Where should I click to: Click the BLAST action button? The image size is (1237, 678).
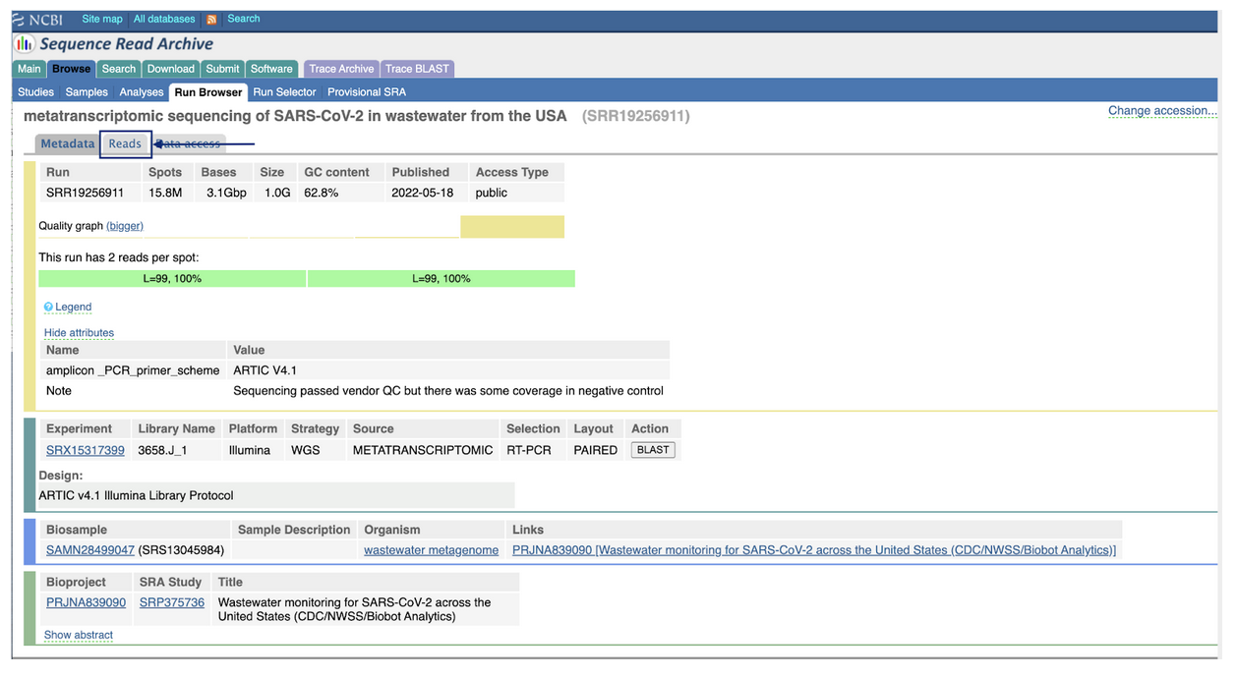pyautogui.click(x=653, y=450)
